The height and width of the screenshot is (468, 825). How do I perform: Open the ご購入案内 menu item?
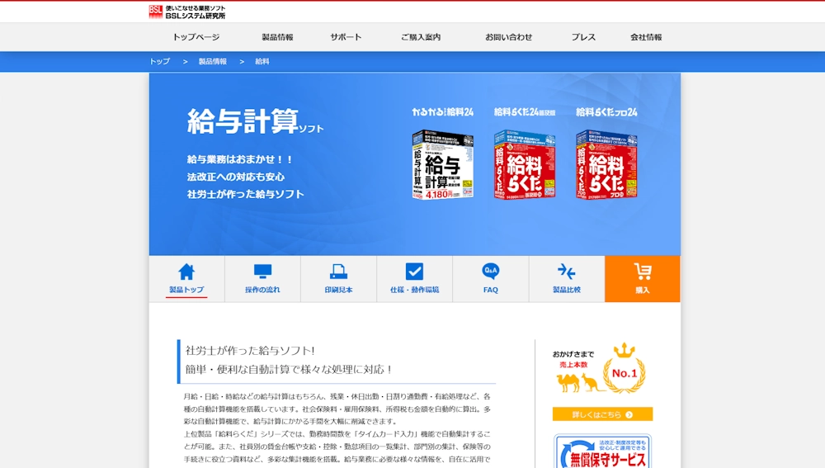(421, 37)
